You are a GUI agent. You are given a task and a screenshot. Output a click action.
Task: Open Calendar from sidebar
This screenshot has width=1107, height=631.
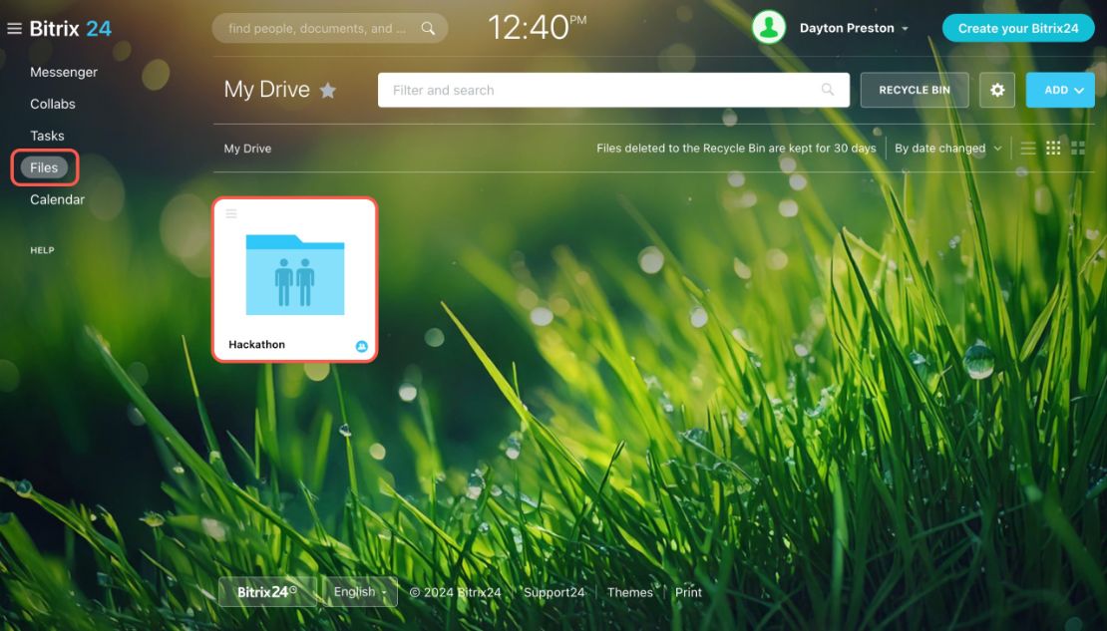tap(57, 199)
